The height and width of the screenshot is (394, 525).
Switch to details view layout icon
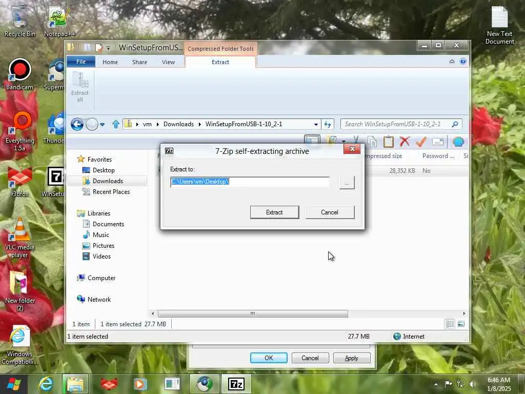pyautogui.click(x=450, y=324)
